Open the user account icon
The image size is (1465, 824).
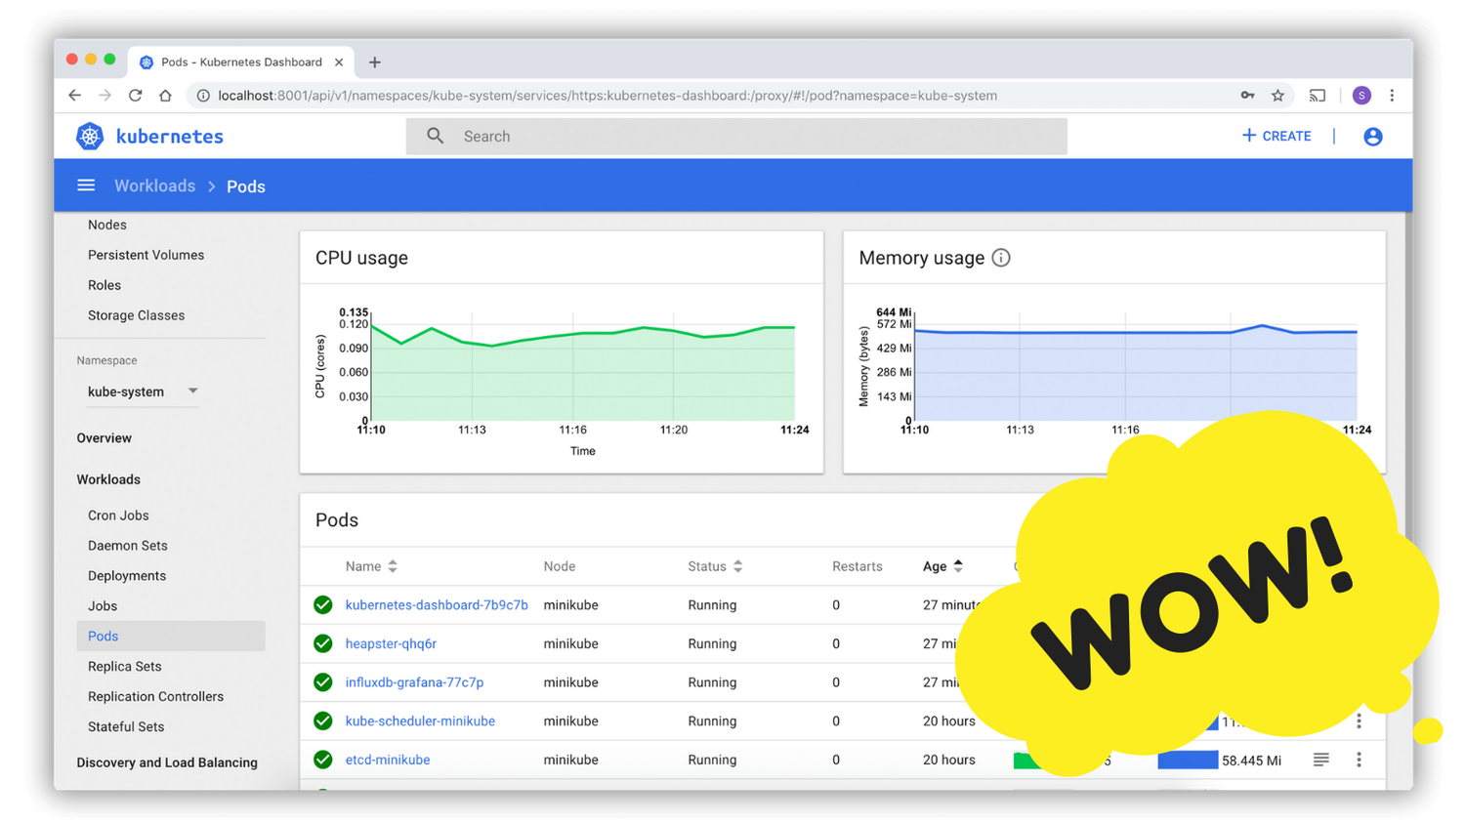click(1372, 137)
